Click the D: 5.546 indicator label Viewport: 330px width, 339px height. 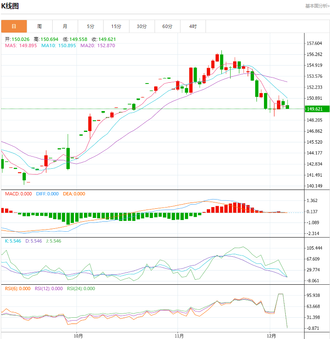(x=34, y=241)
